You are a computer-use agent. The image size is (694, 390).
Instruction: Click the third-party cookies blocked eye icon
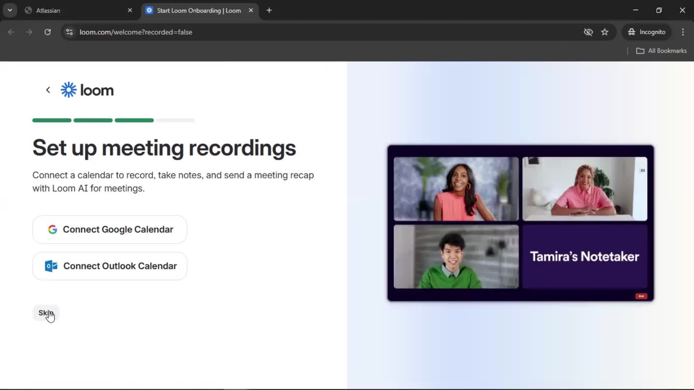(x=588, y=32)
